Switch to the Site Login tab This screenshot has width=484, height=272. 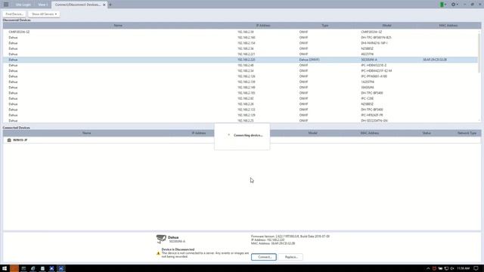[x=23, y=5]
